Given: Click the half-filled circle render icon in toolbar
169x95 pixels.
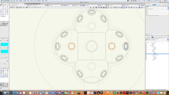Looking at the screenshot, I should click(98, 8).
